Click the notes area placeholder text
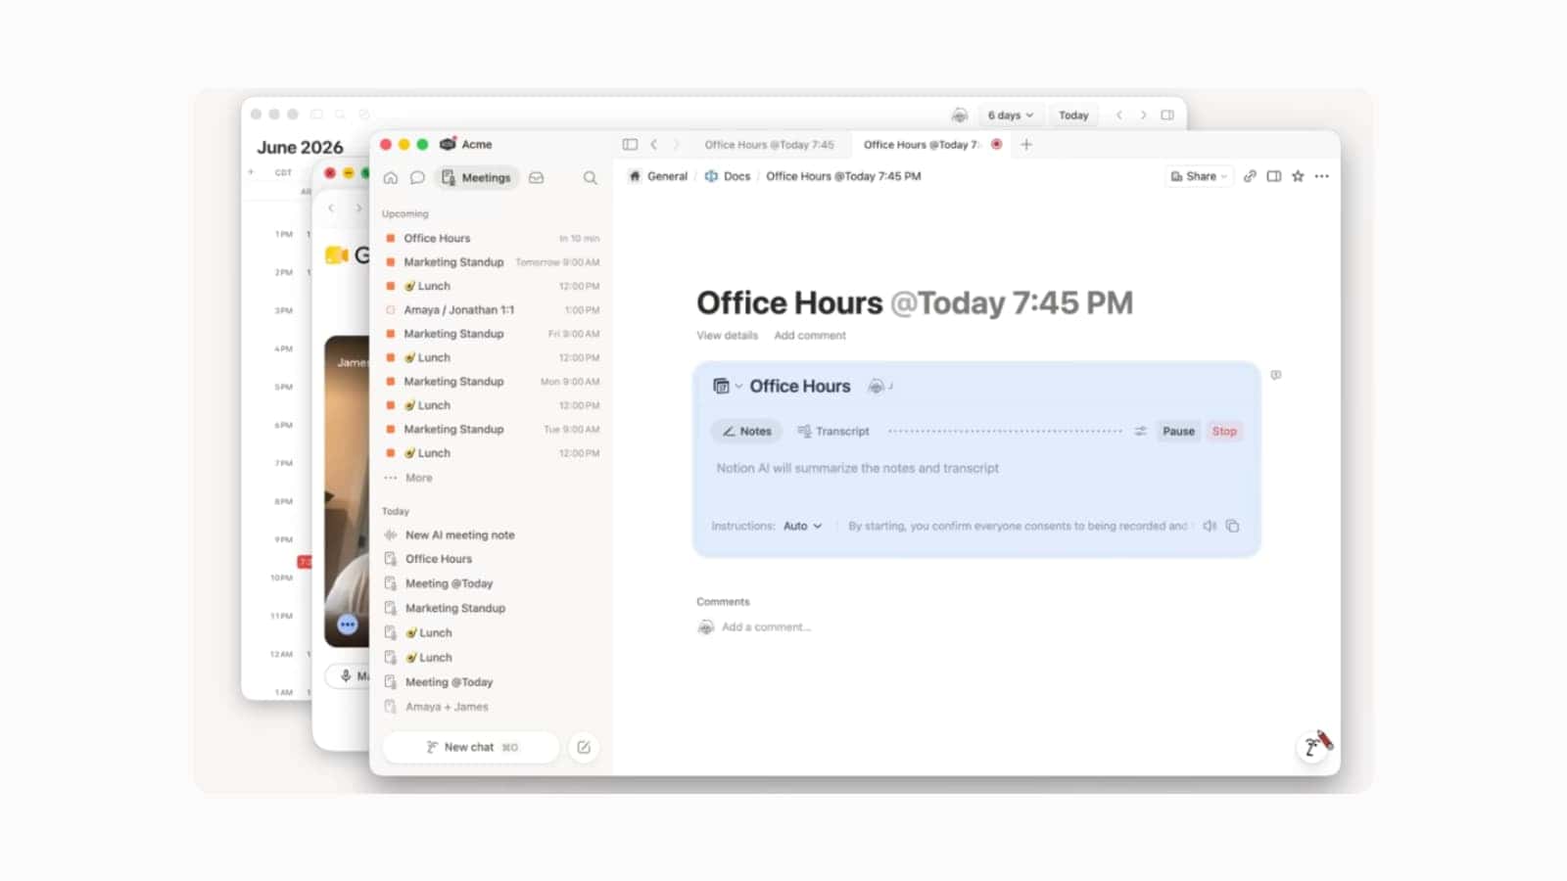Screen dimensions: 1567x881 [857, 468]
